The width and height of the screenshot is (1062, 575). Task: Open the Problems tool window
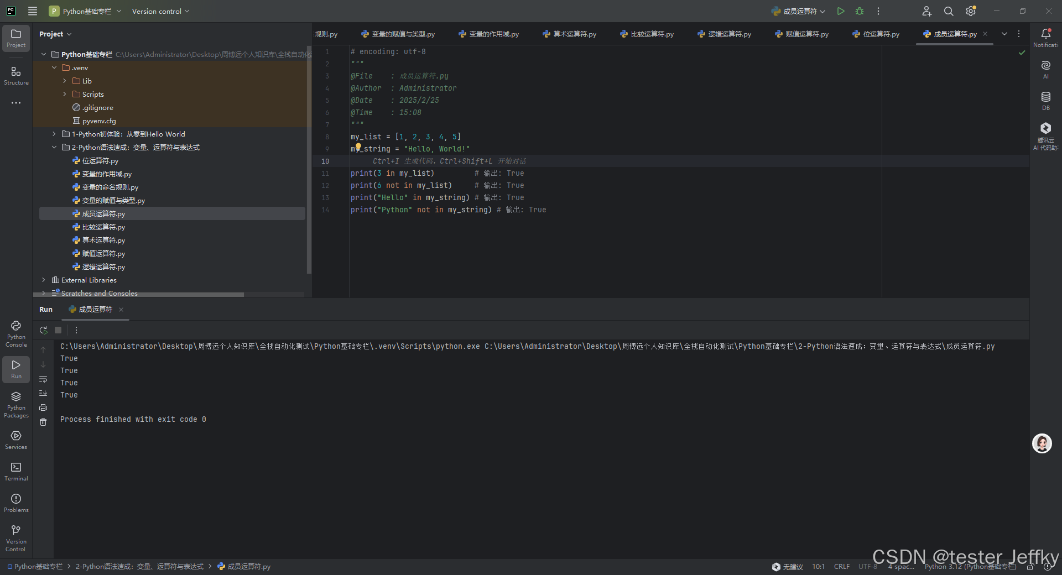tap(16, 503)
